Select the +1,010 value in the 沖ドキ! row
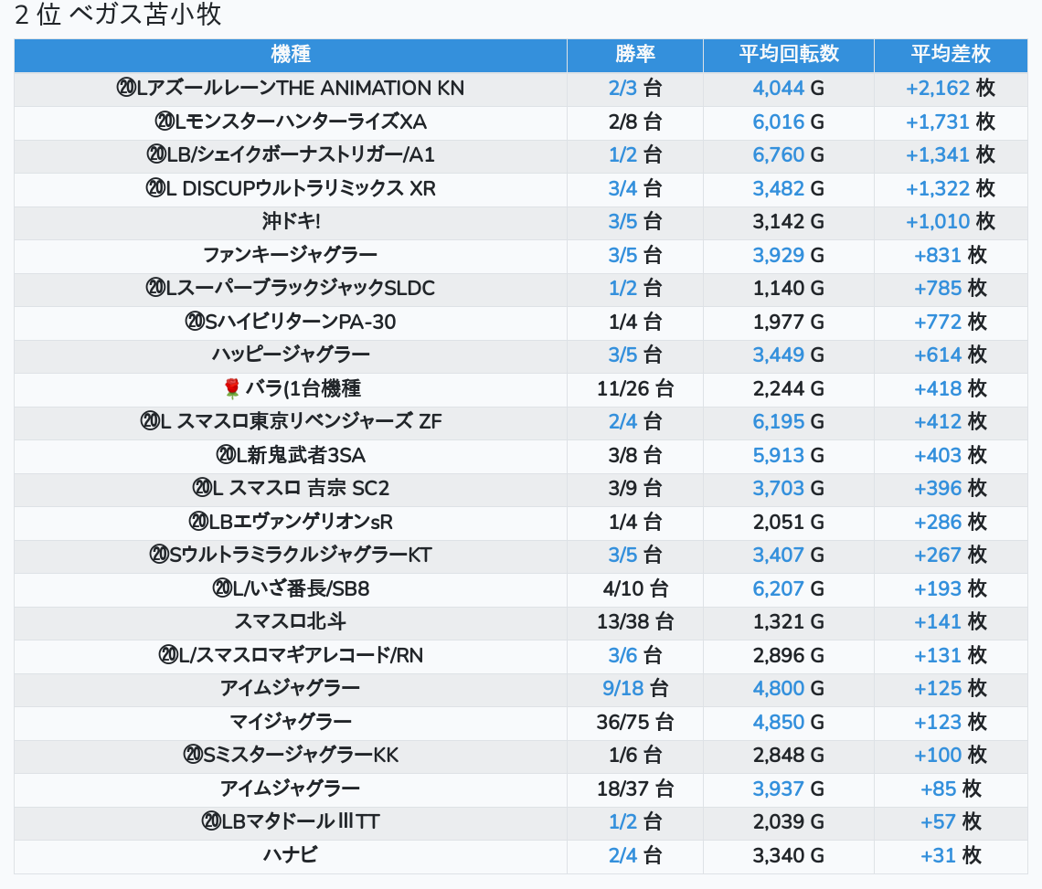Viewport: 1042px width, 889px height. (937, 222)
